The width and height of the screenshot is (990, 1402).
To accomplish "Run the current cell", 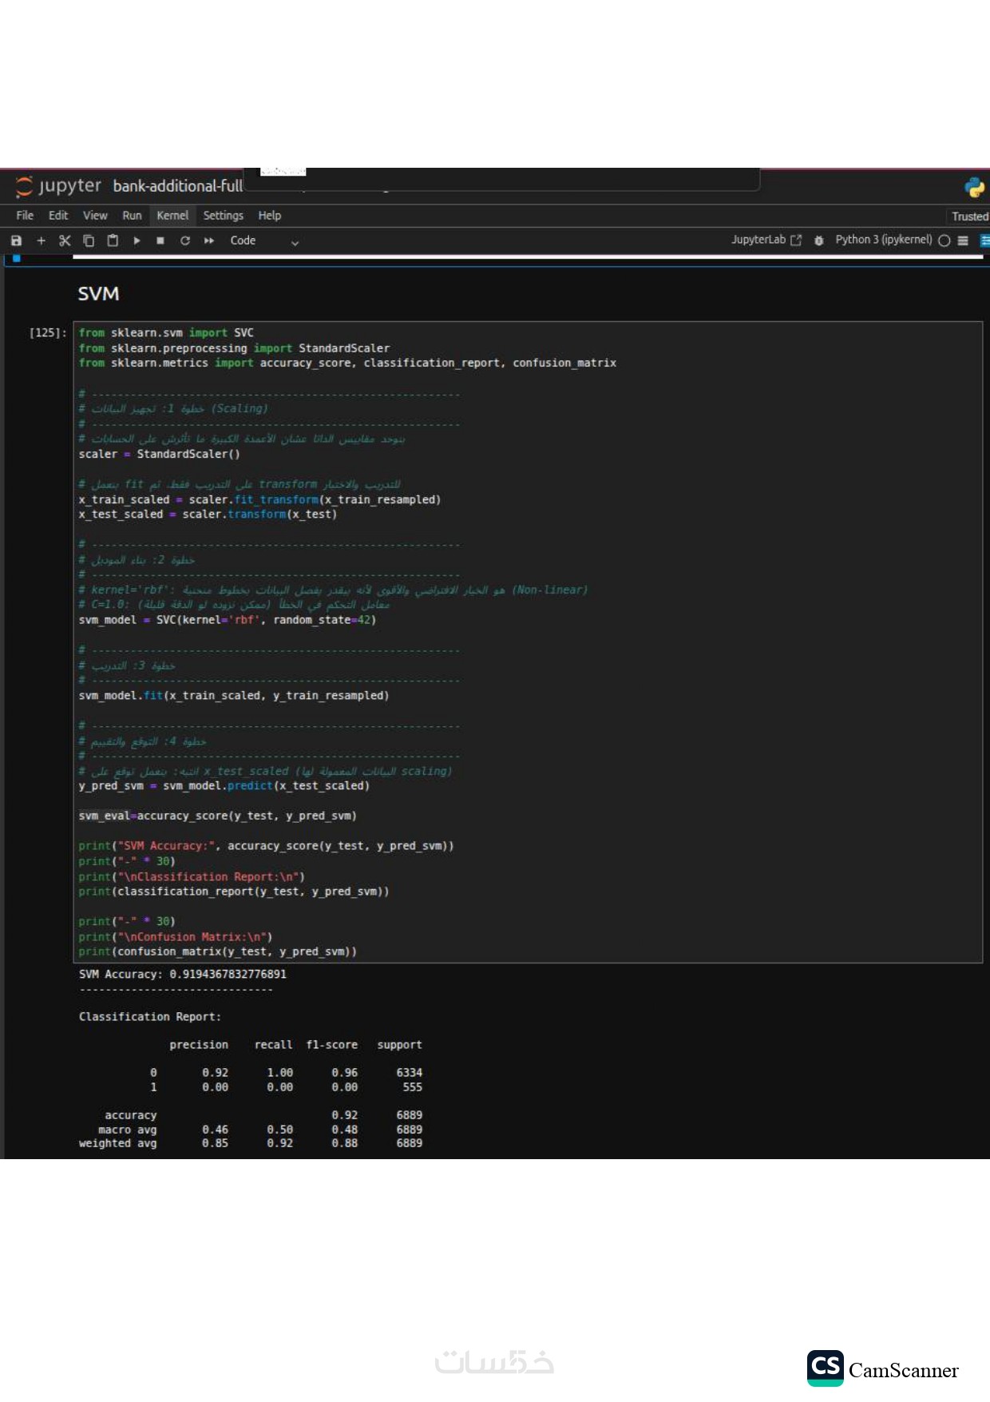I will point(137,240).
